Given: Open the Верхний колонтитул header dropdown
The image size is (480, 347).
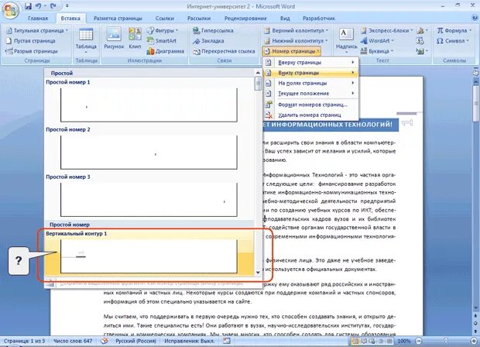Looking at the screenshot, I should click(296, 31).
